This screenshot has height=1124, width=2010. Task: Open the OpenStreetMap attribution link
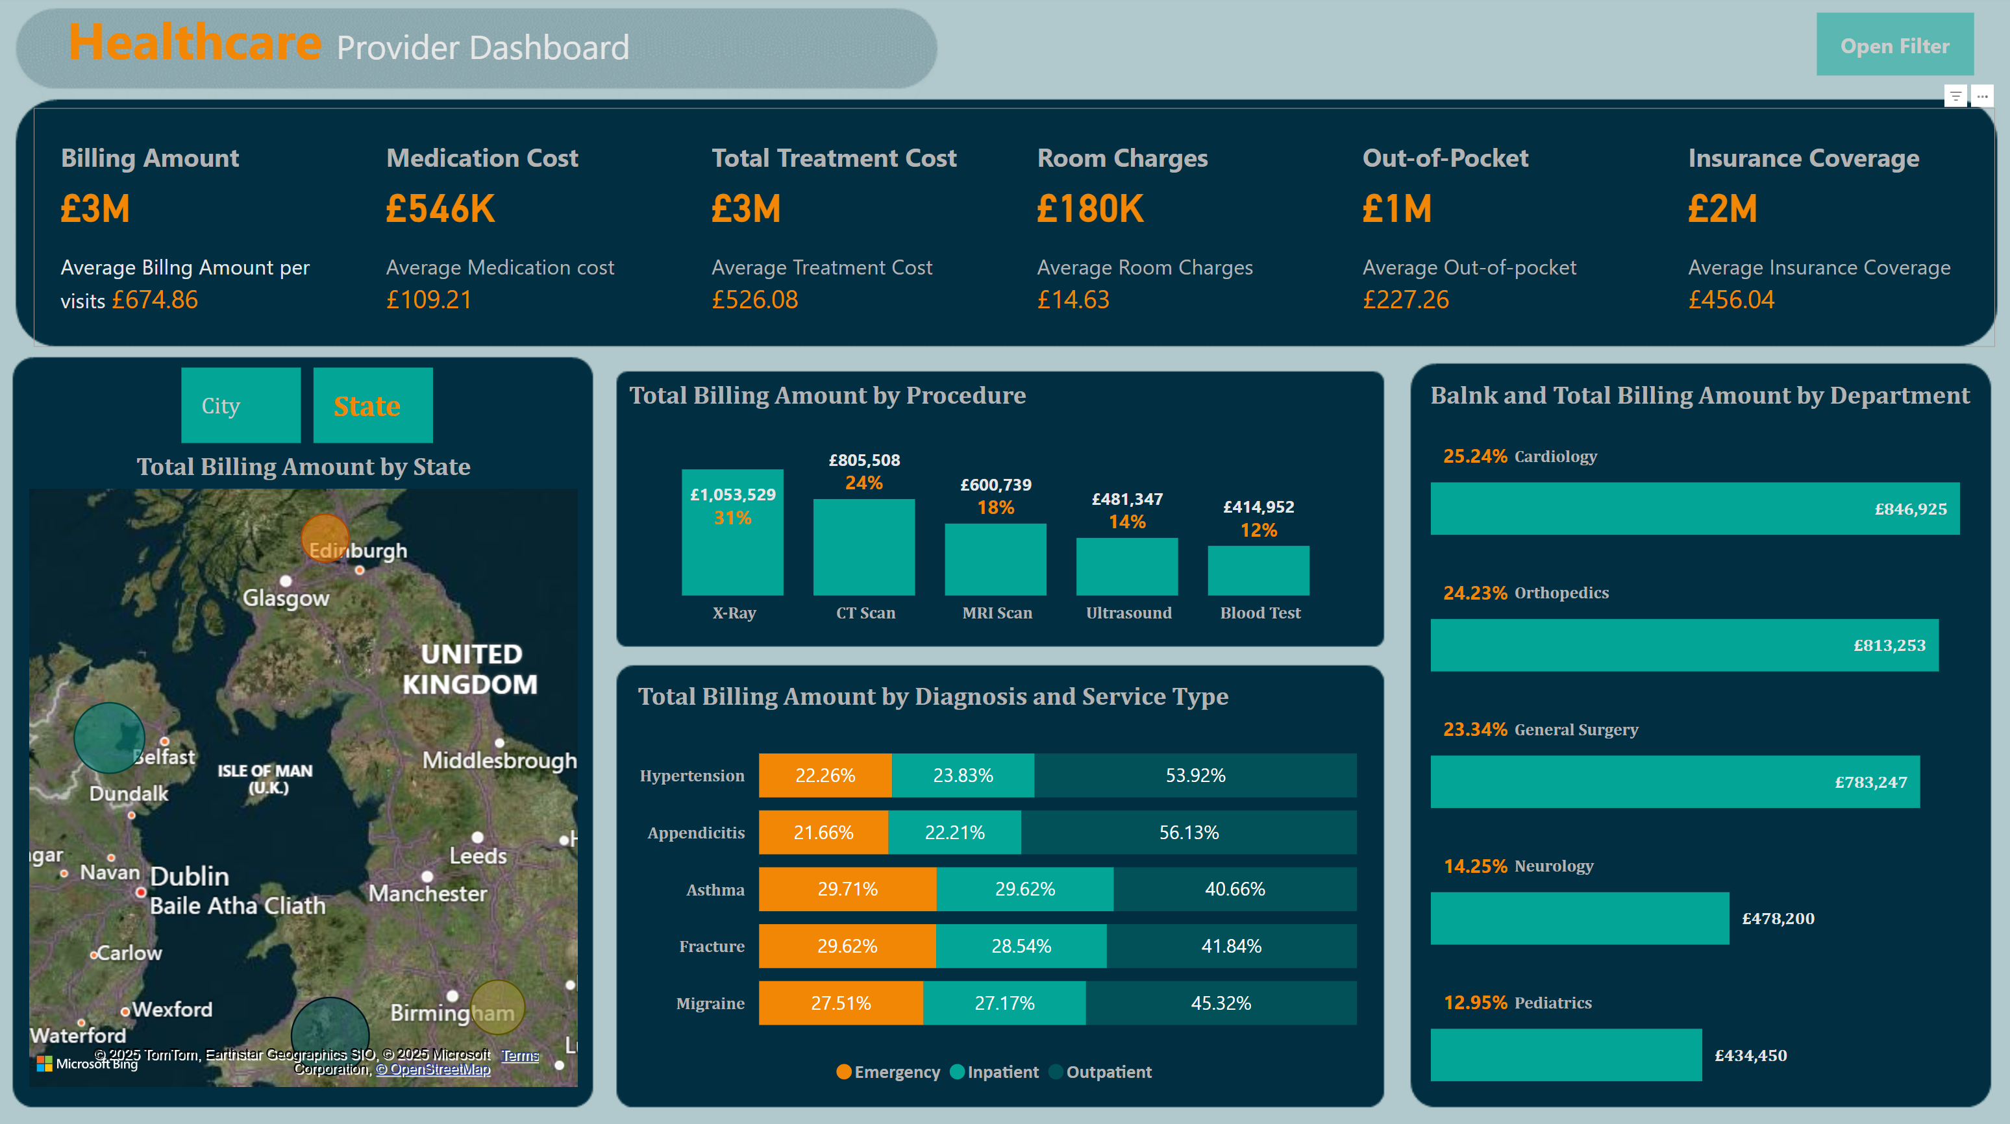coord(433,1069)
